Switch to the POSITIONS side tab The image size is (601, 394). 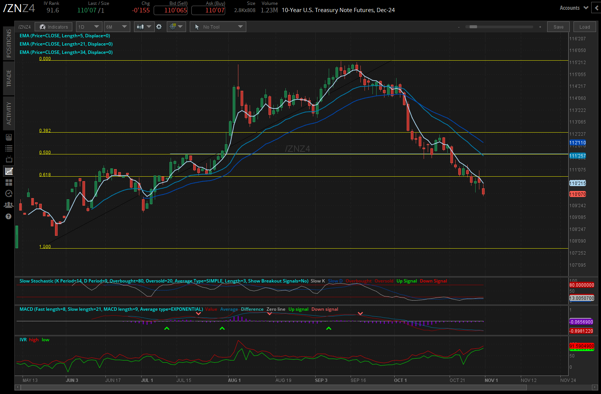tap(9, 43)
